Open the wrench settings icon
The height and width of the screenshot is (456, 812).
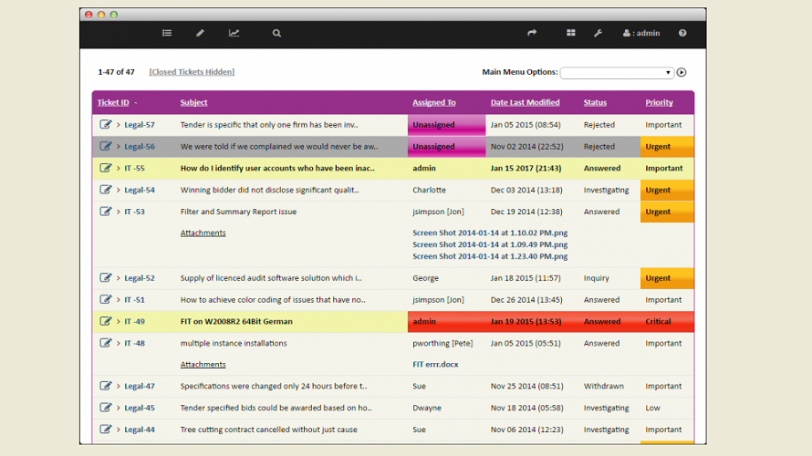(599, 33)
